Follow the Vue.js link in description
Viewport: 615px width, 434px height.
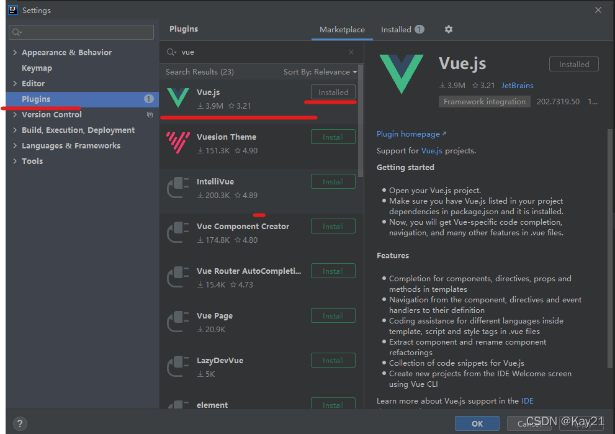point(431,151)
